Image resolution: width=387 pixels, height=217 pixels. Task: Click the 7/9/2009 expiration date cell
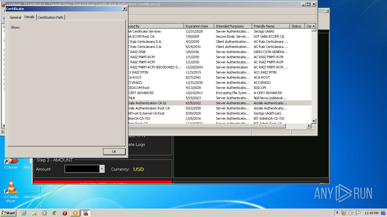(x=192, y=36)
